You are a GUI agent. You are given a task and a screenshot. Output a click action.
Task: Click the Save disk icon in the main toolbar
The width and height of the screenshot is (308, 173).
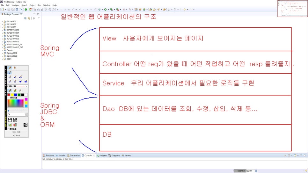[9, 10]
